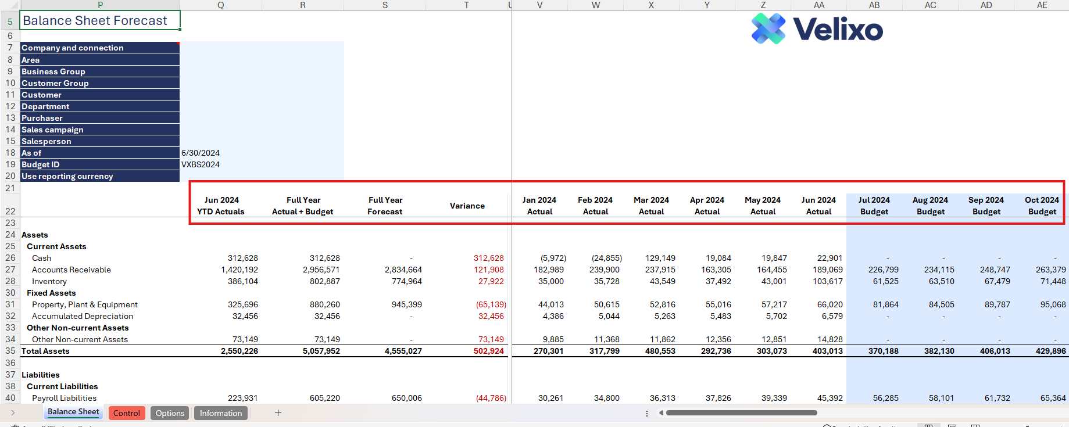Image resolution: width=1069 pixels, height=427 pixels.
Task: Click the tab bar resize dots handle
Action: pyautogui.click(x=647, y=413)
